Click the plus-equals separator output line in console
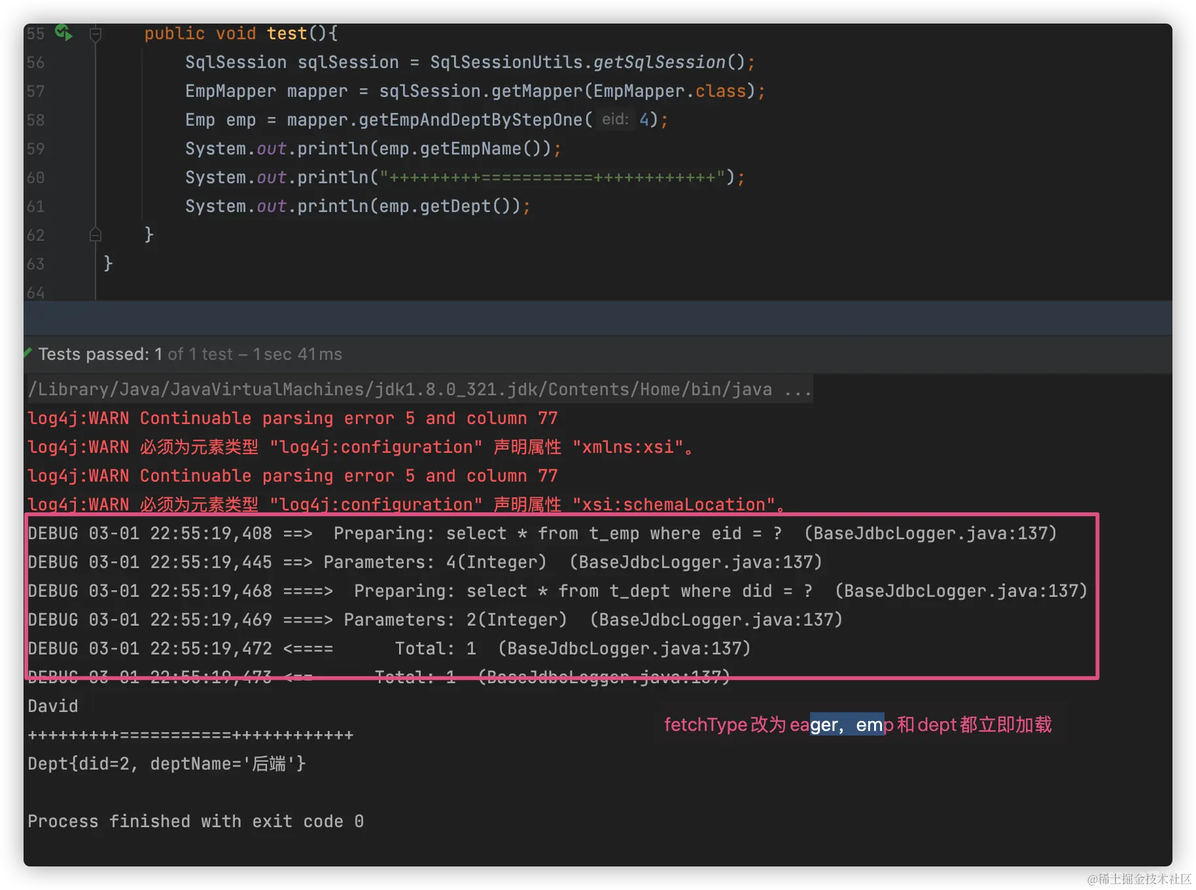 coord(190,735)
